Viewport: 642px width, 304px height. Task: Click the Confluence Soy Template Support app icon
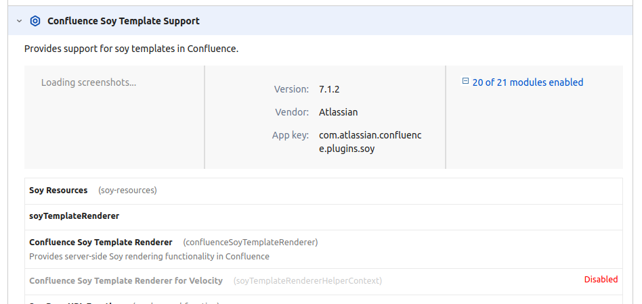(x=35, y=21)
